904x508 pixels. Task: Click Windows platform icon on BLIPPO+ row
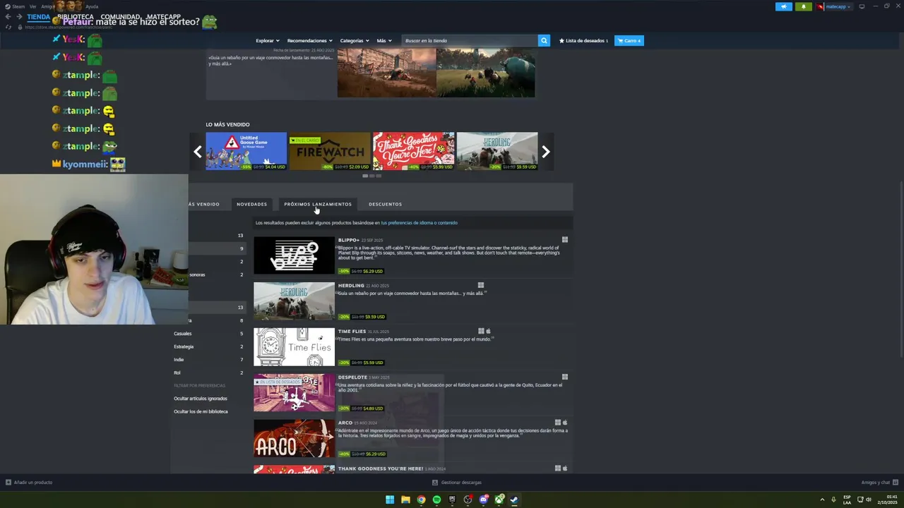(x=564, y=240)
